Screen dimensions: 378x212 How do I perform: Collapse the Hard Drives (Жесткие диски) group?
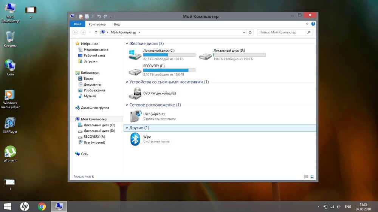[127, 44]
